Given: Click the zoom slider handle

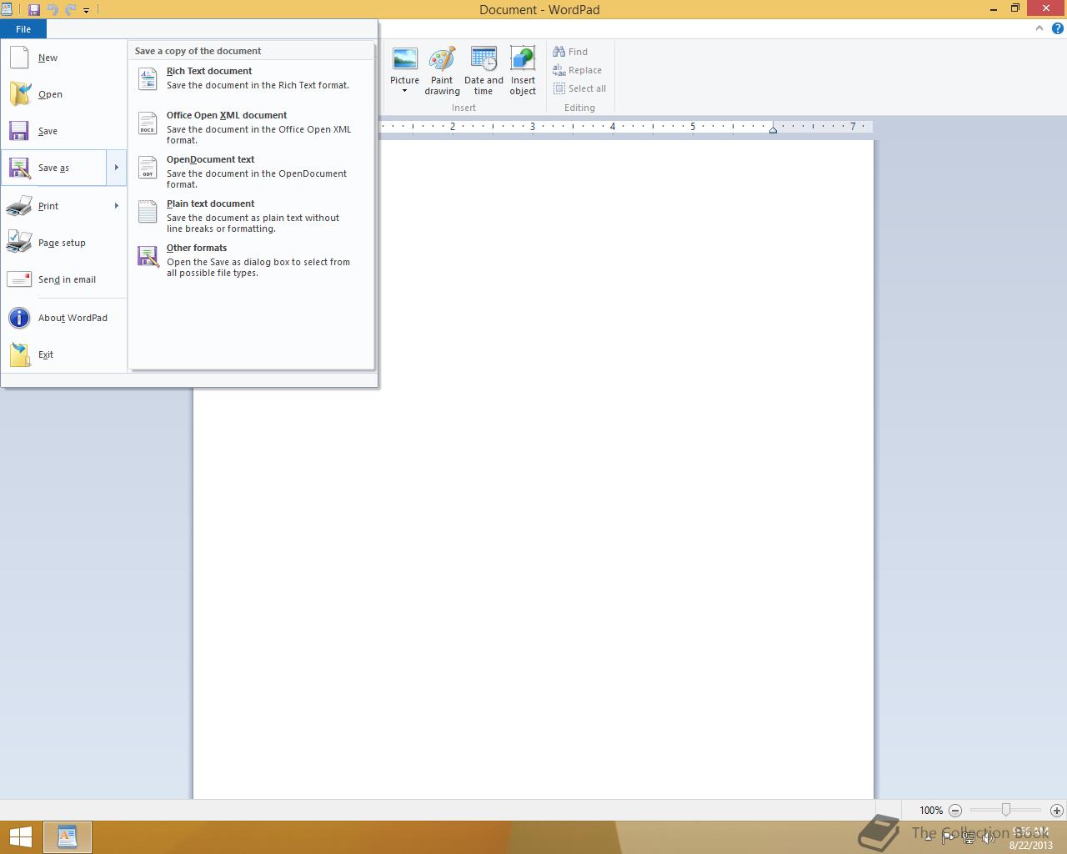Looking at the screenshot, I should tap(1006, 810).
